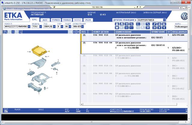Click the НАИМЕНОВАНИЕ column header
Image resolution: width=192 pixels, height=125 pixels.
pyautogui.click(x=132, y=32)
